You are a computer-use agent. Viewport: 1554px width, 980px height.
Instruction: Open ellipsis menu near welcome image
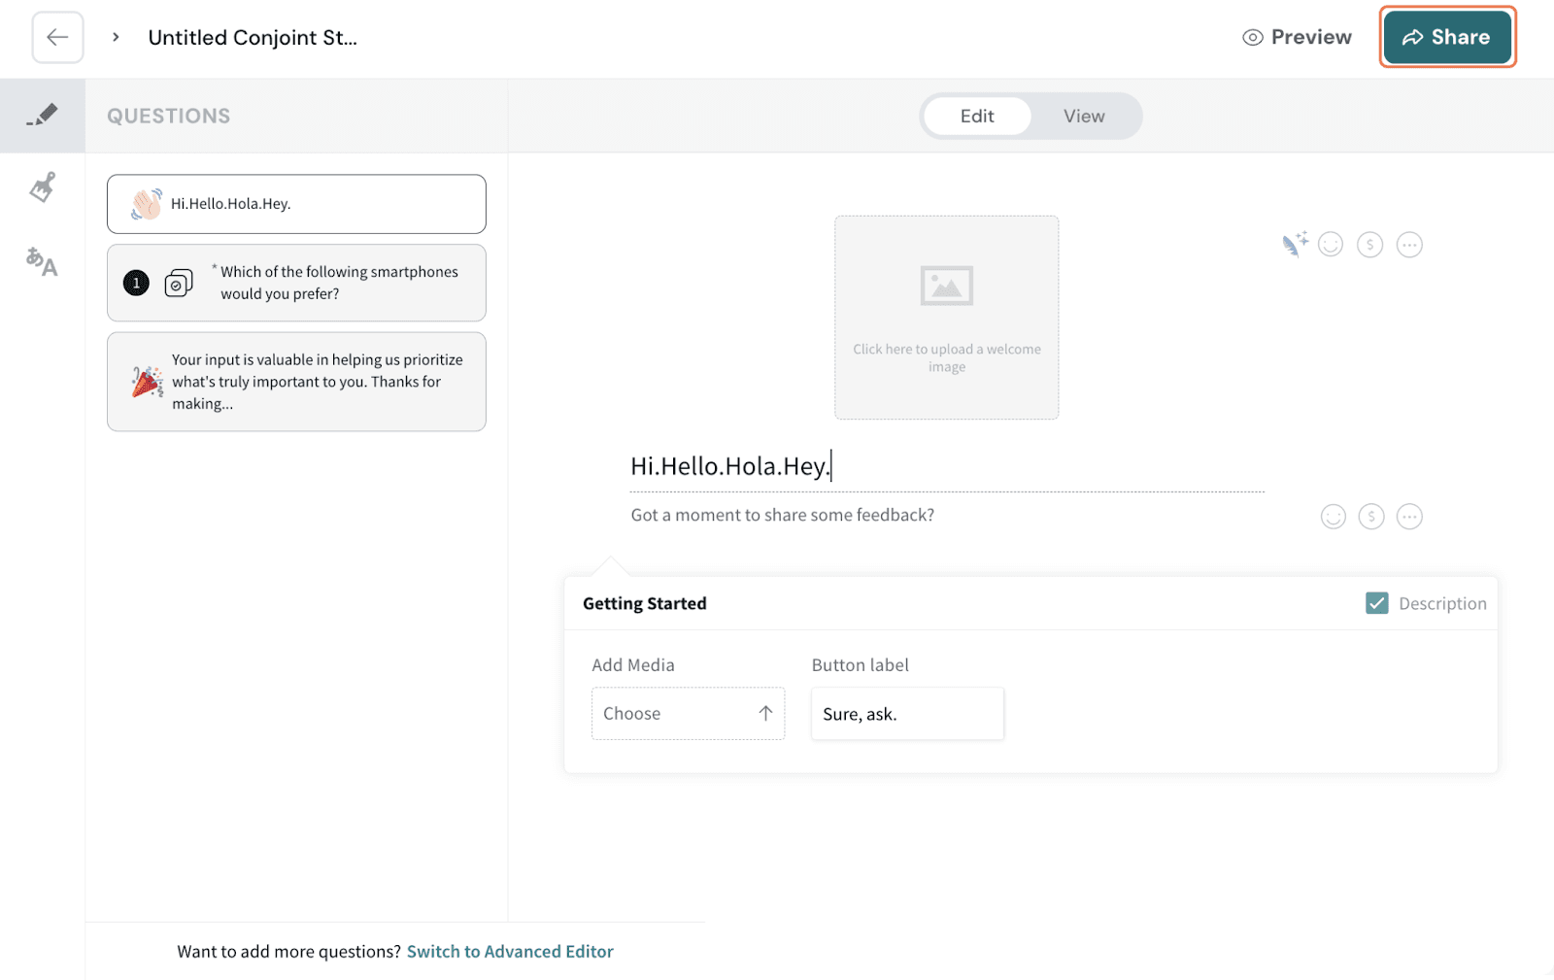coord(1409,245)
